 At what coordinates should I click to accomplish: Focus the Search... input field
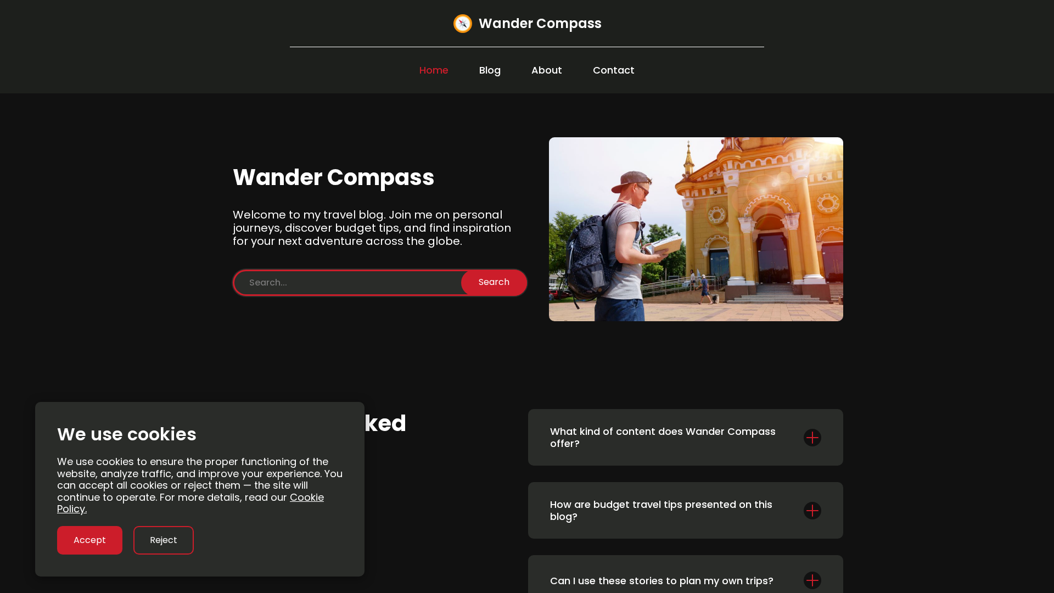[348, 282]
